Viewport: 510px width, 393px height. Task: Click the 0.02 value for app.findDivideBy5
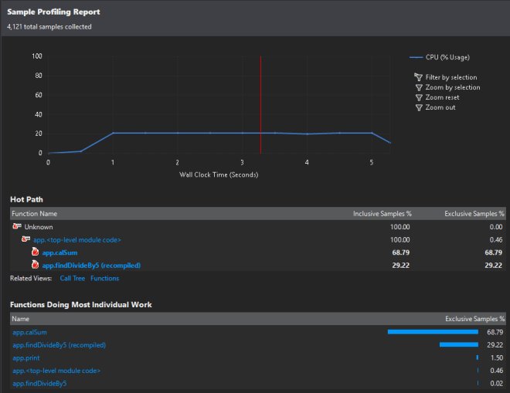click(x=497, y=384)
